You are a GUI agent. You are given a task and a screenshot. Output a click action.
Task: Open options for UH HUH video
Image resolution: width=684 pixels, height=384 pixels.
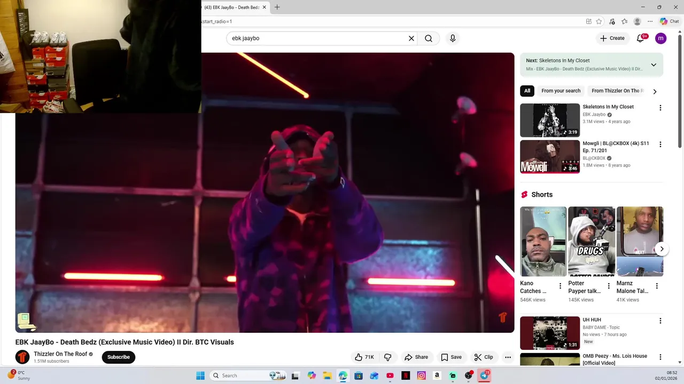coord(660,321)
